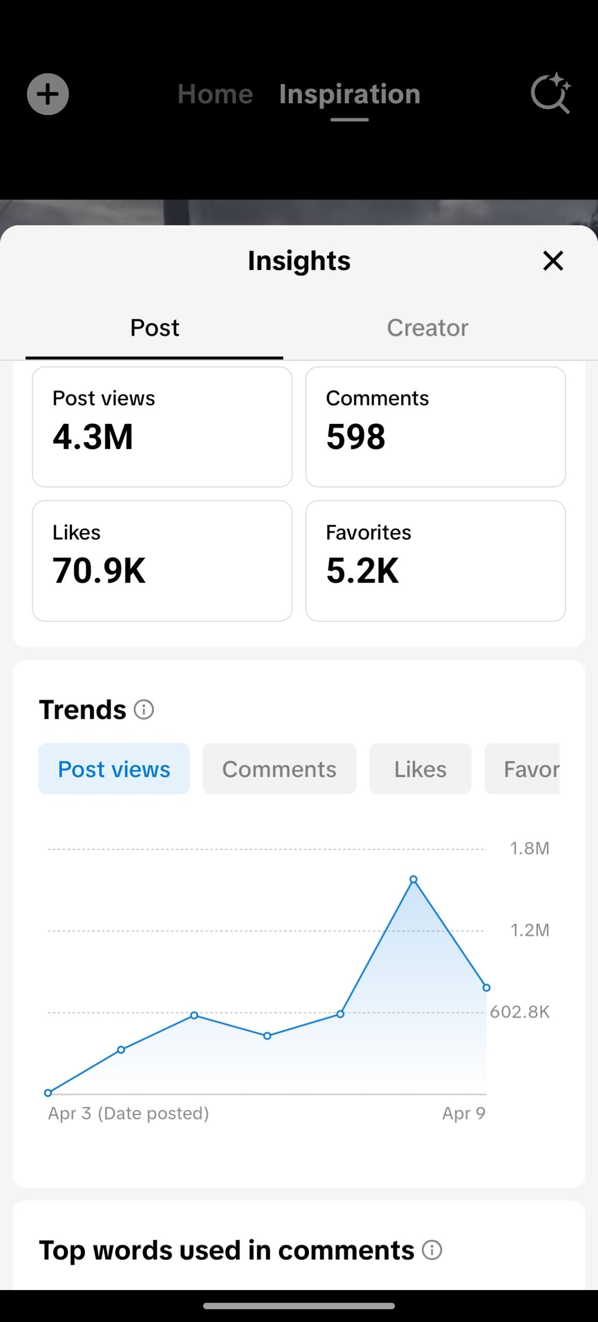Viewport: 598px width, 1322px height.
Task: Show the Comments trend chart
Action: [279, 769]
